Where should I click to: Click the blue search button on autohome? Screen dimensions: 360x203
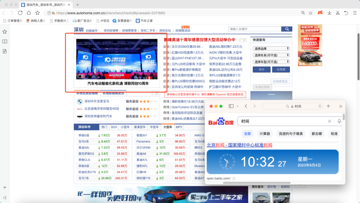[x=287, y=29]
